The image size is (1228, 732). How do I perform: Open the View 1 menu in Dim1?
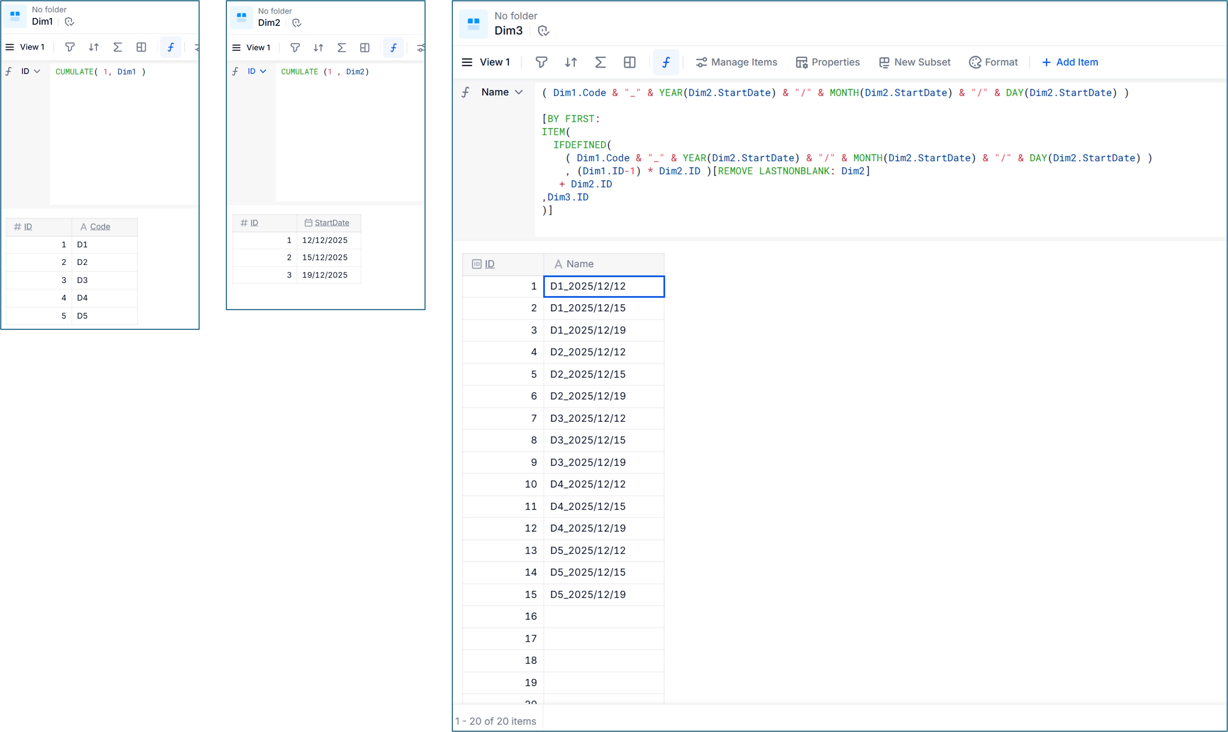pos(25,47)
